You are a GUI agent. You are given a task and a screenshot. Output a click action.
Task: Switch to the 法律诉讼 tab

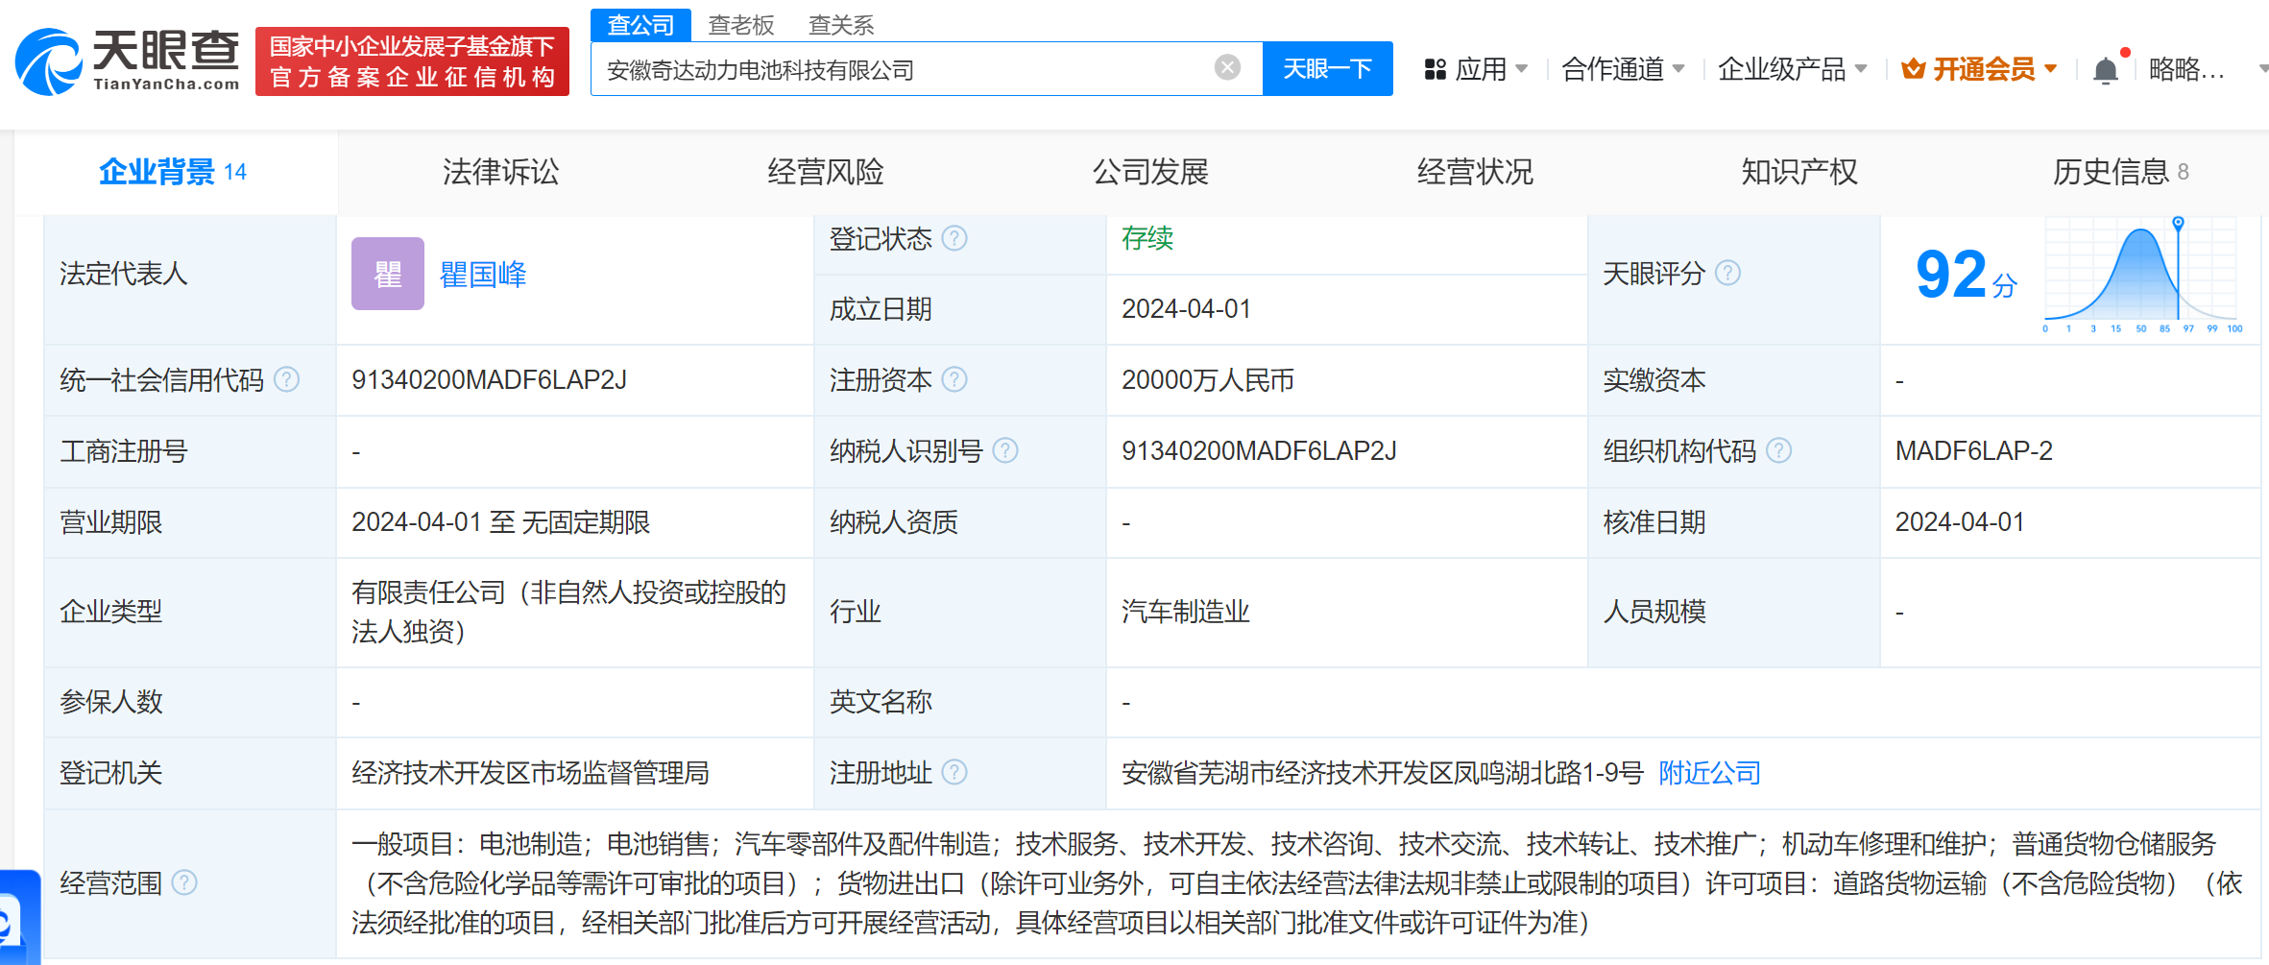pyautogui.click(x=500, y=172)
